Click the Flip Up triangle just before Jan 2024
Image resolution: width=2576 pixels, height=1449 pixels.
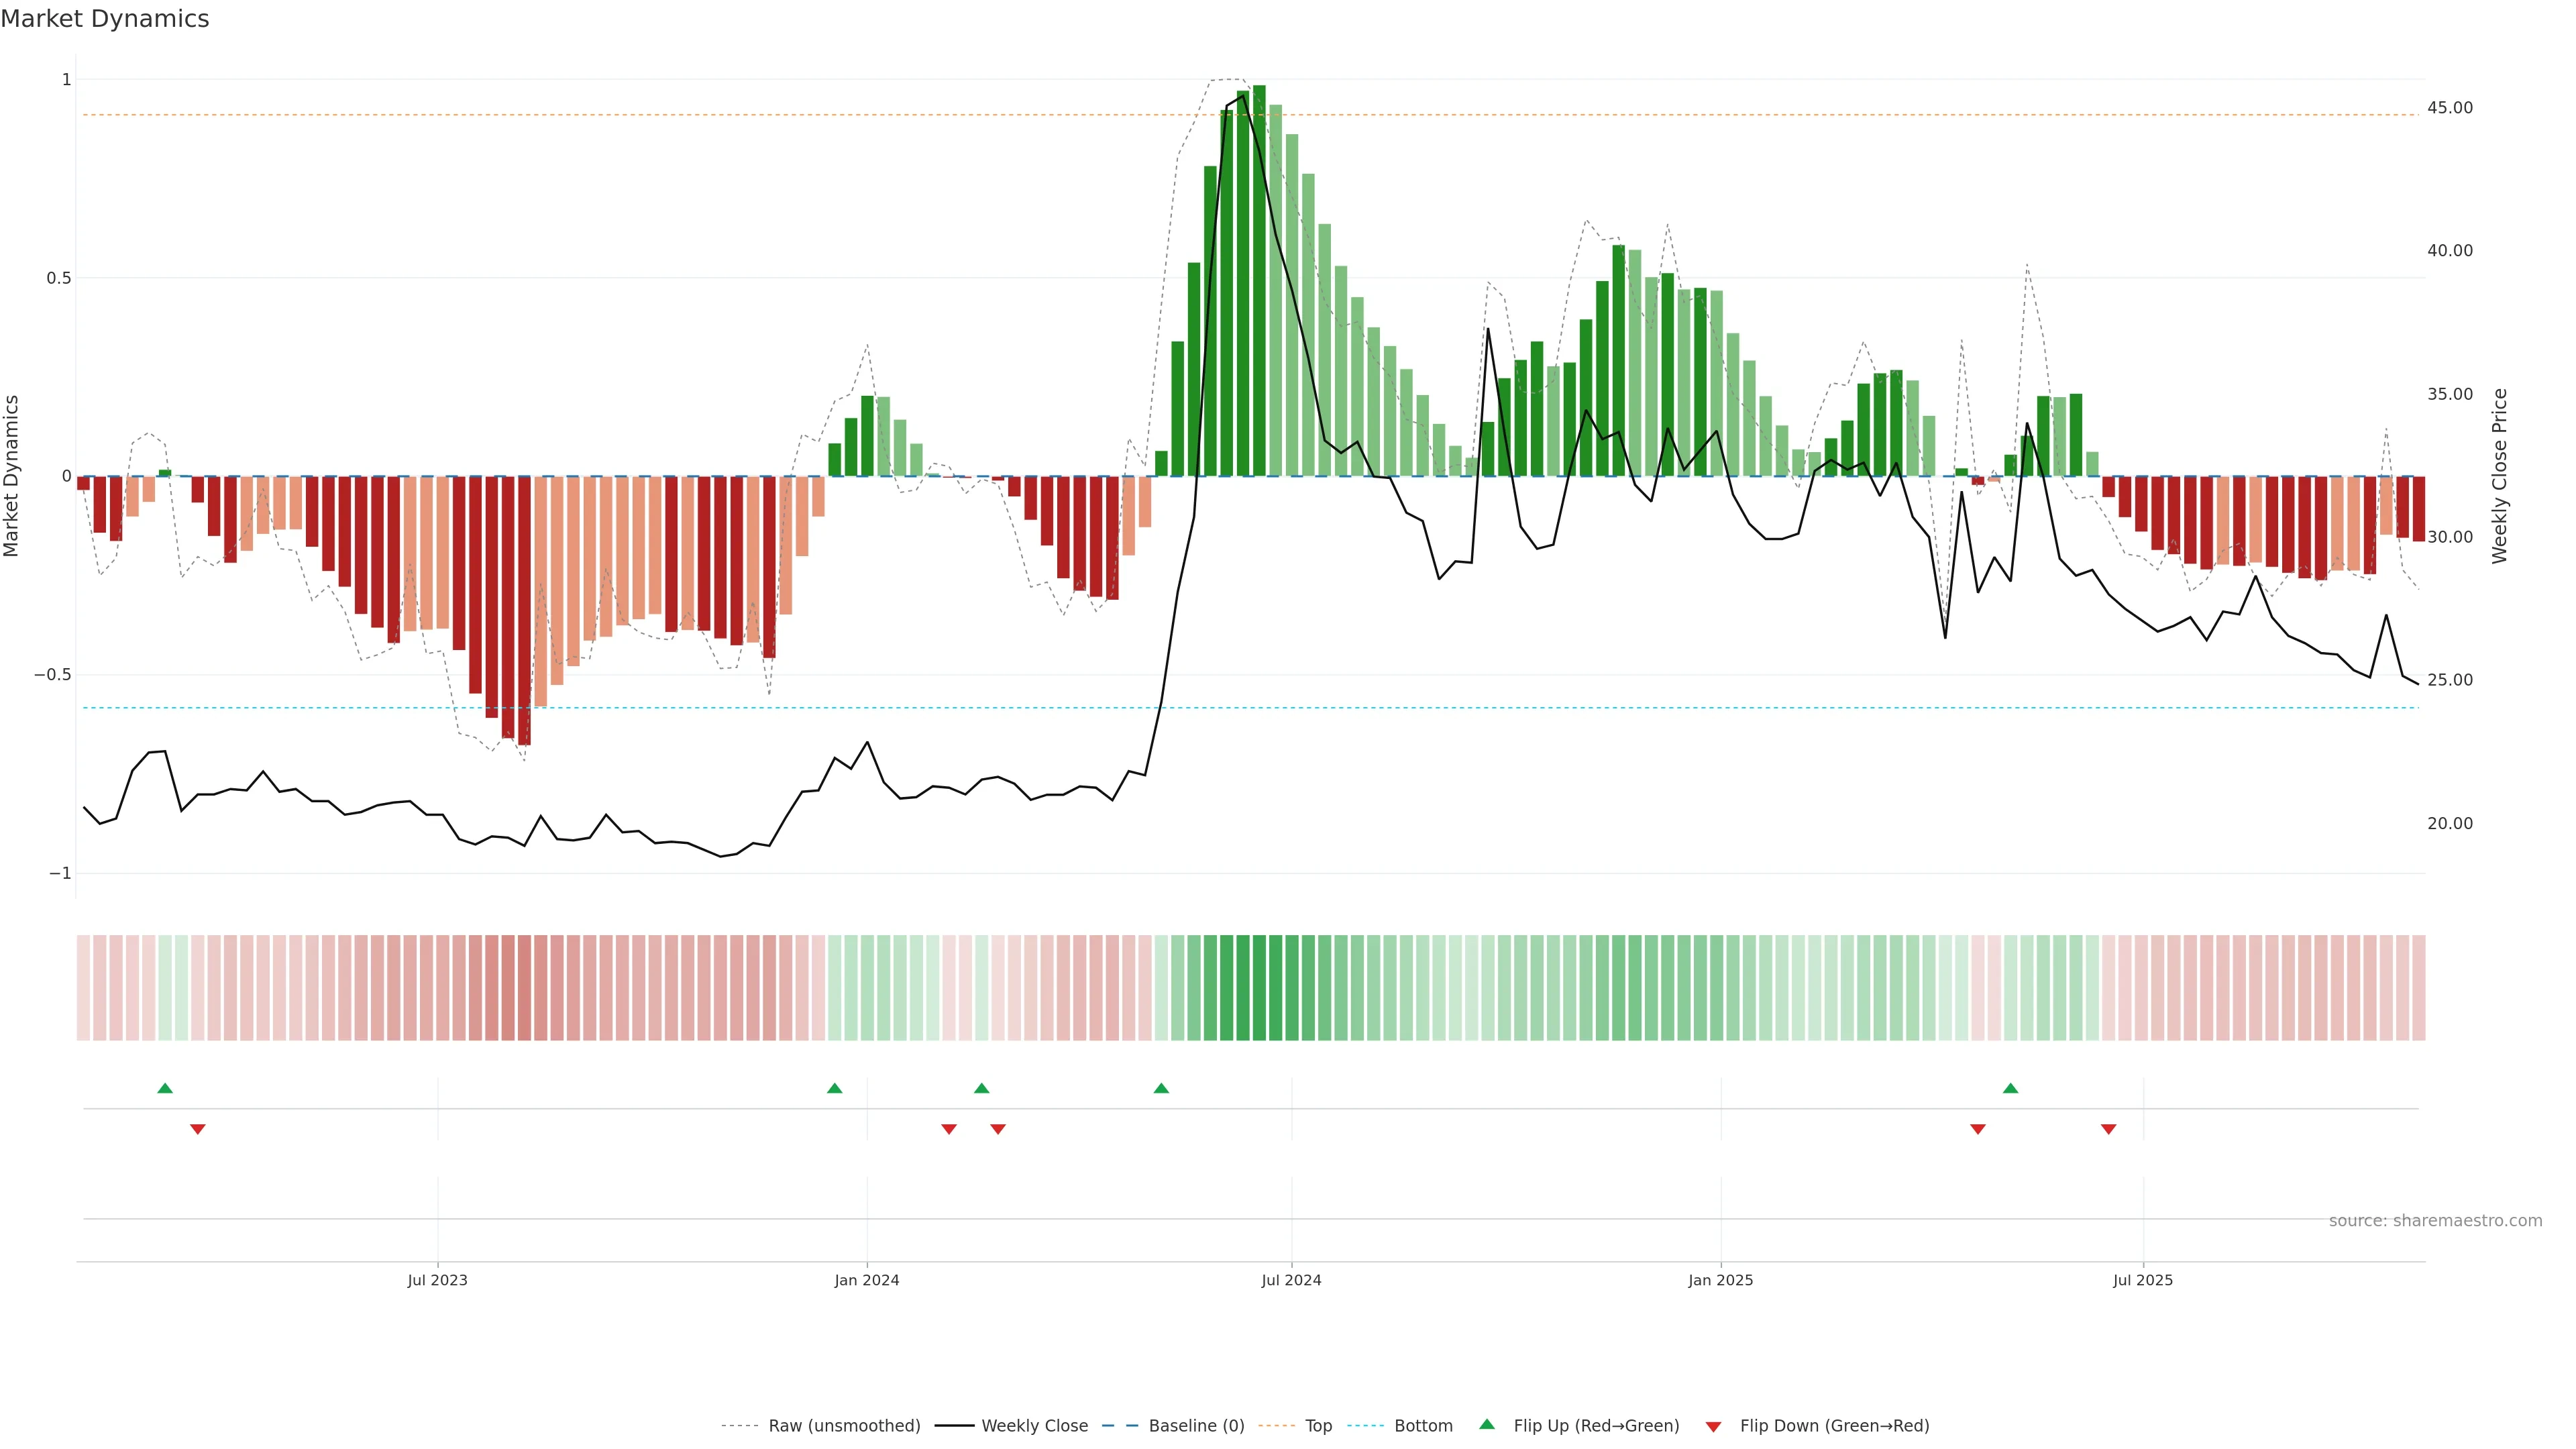(835, 1088)
